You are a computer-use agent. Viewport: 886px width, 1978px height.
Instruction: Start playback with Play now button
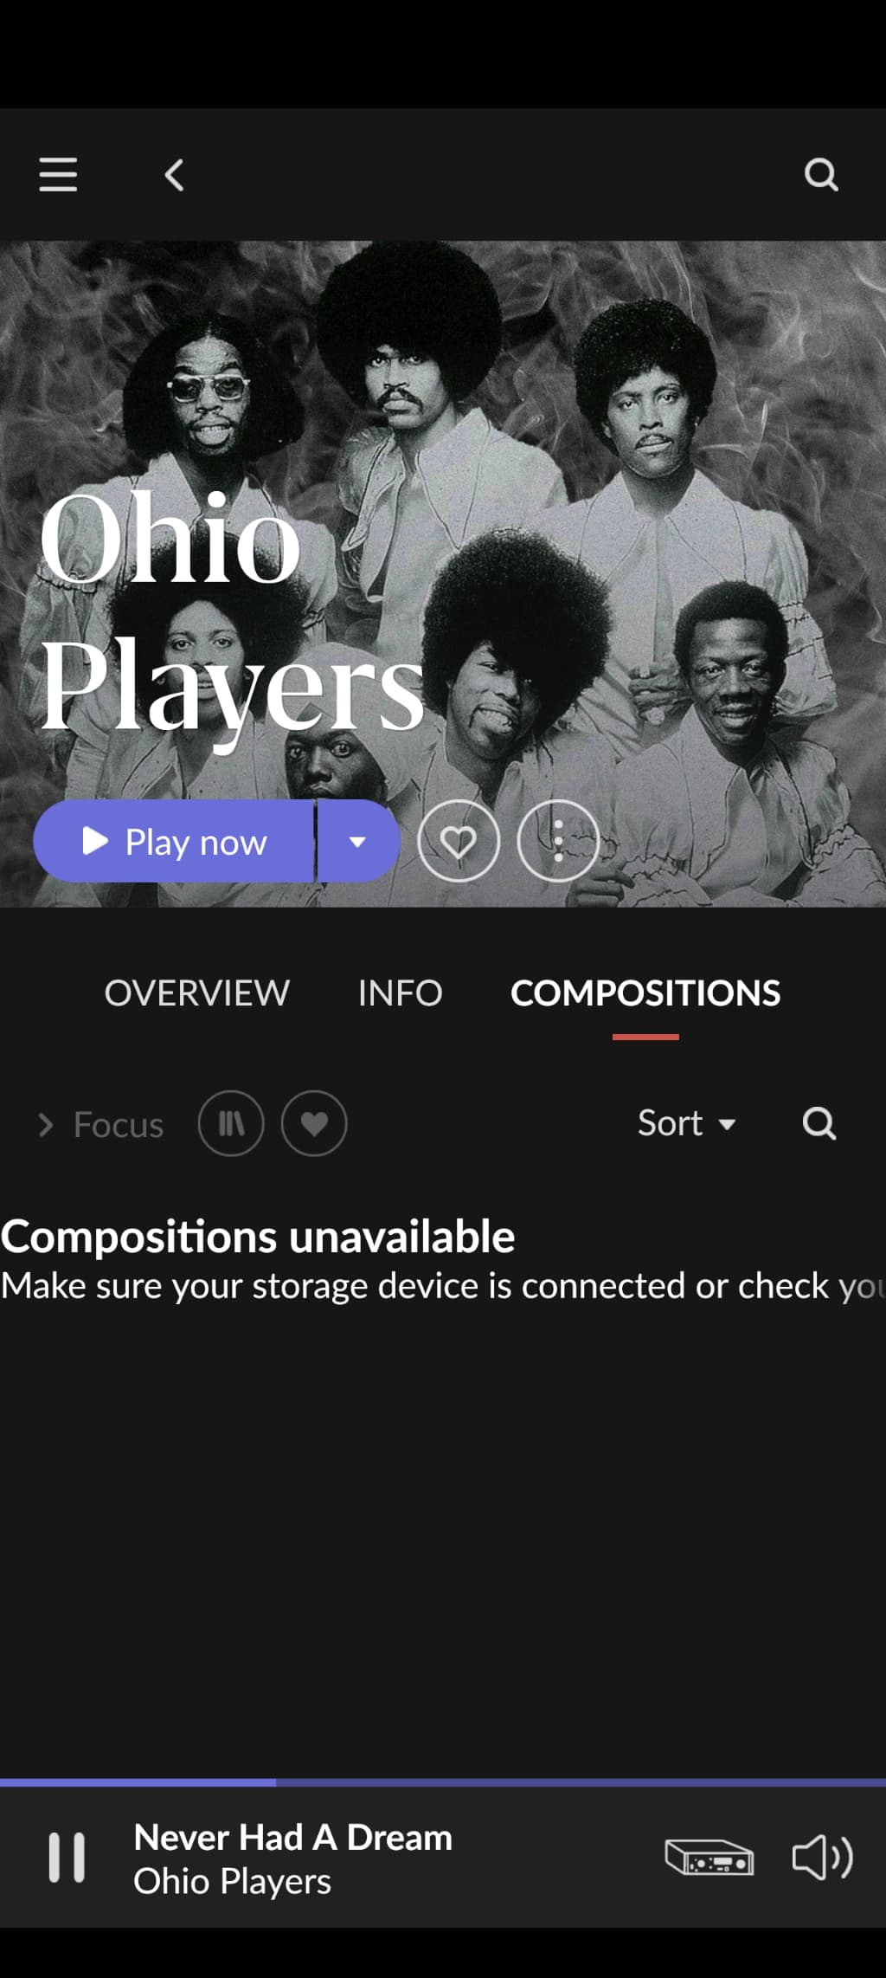[x=174, y=841]
